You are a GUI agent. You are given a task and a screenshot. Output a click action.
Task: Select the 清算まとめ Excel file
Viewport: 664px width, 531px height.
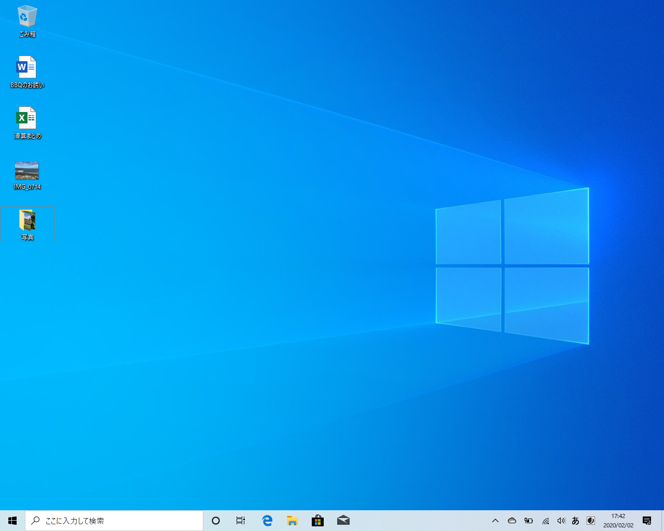(27, 123)
